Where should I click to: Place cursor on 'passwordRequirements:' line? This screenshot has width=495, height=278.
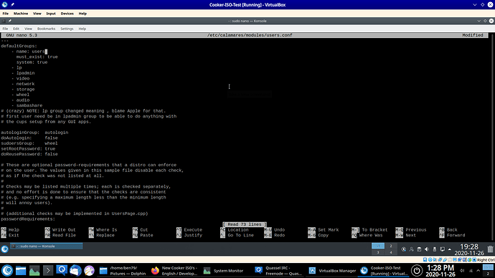(28, 219)
